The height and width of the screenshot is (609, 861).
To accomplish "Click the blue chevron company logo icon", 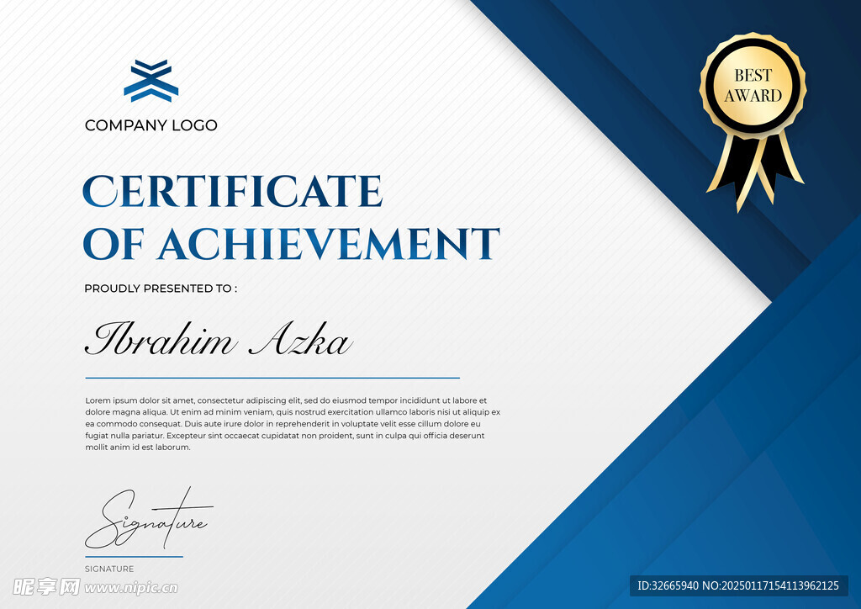I will (151, 82).
